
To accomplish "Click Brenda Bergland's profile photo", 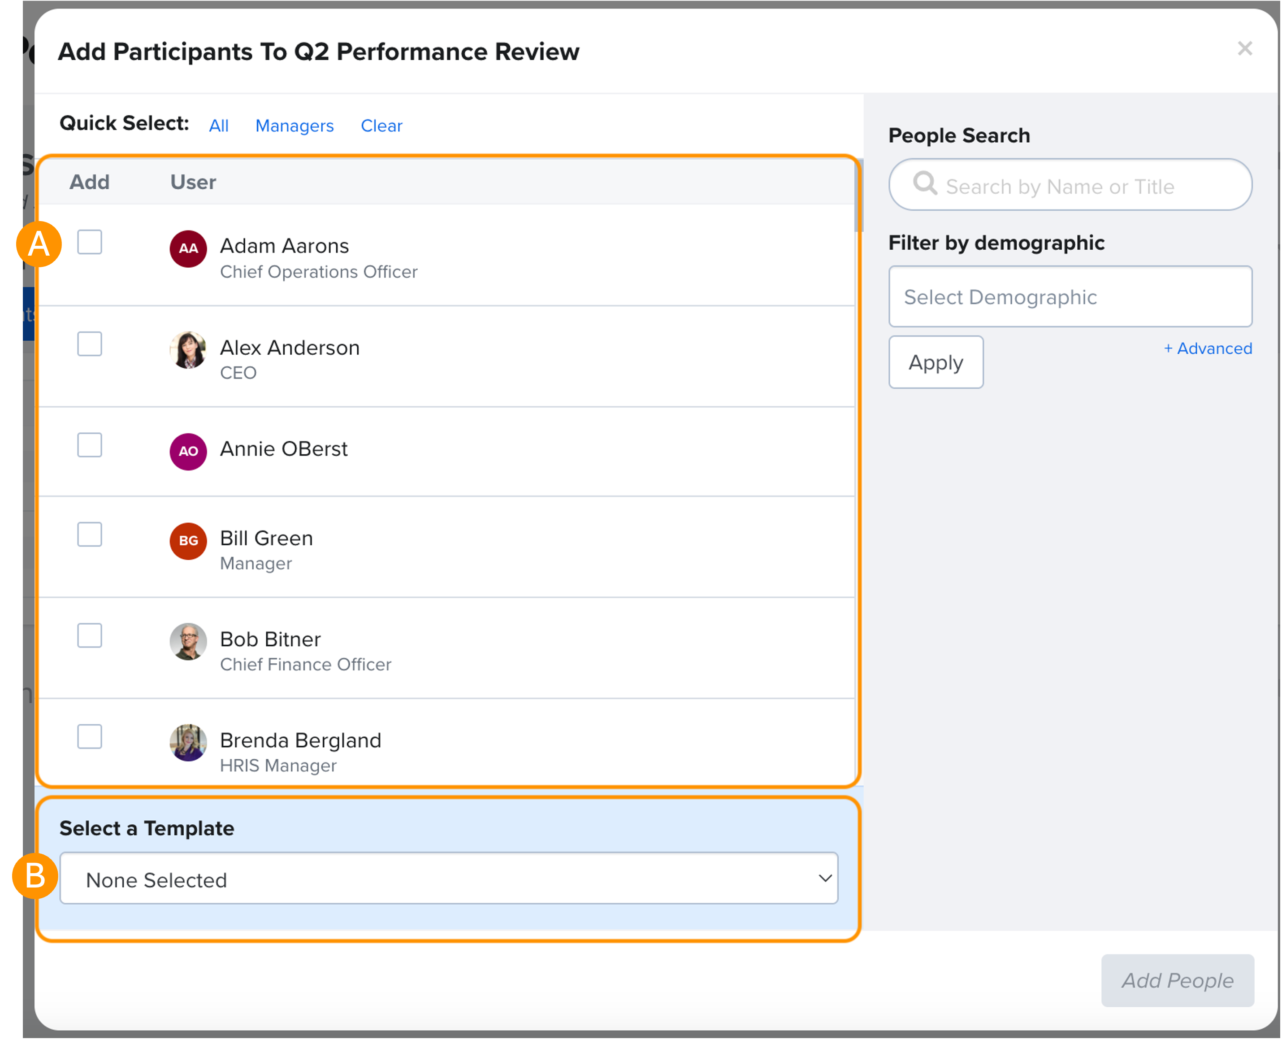I will [188, 743].
